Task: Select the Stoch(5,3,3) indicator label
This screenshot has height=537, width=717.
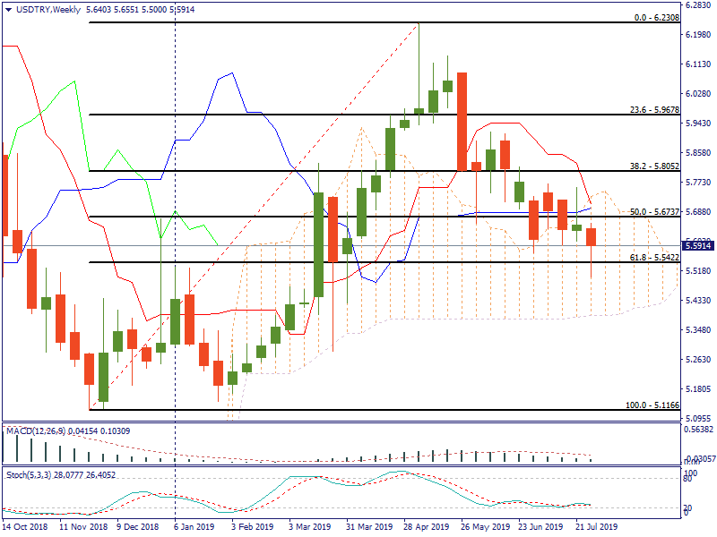Action: (x=59, y=474)
